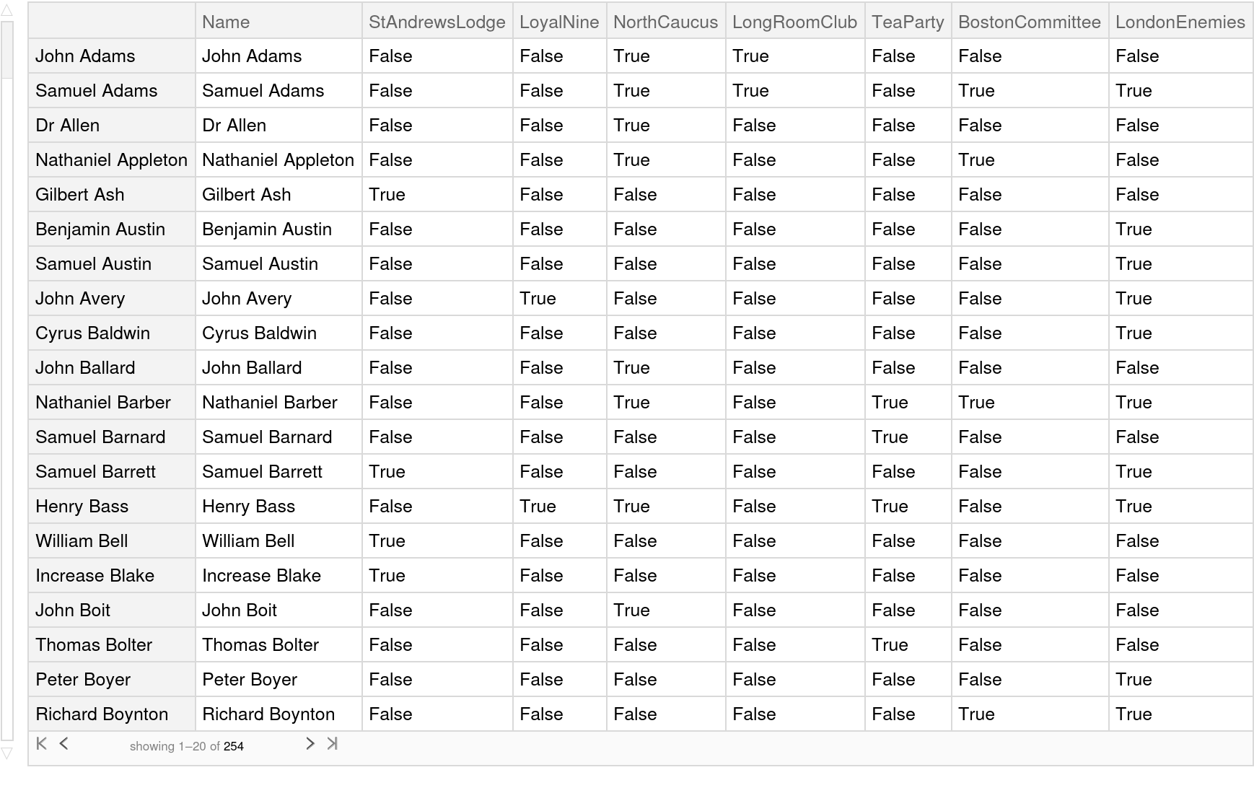Select the TeaParty column header
The image size is (1254, 788).
[908, 22]
